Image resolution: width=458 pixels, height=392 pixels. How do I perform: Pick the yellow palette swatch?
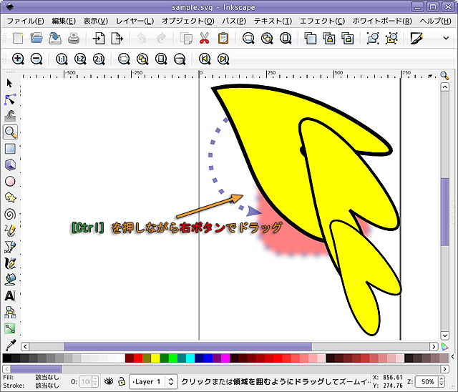click(x=155, y=358)
